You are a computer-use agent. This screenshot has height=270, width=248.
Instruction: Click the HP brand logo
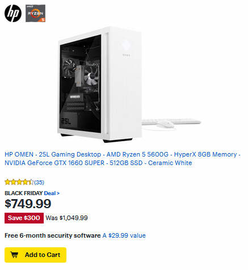pos(13,13)
